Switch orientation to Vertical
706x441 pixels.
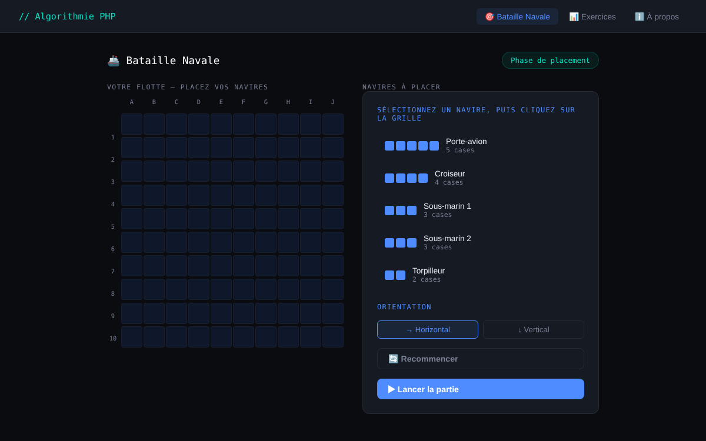pos(534,330)
